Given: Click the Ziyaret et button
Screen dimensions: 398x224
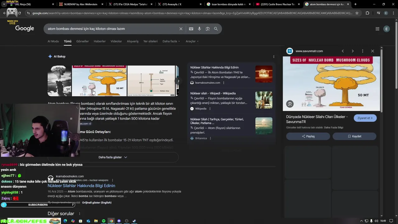Looking at the screenshot, I should 365,118.
